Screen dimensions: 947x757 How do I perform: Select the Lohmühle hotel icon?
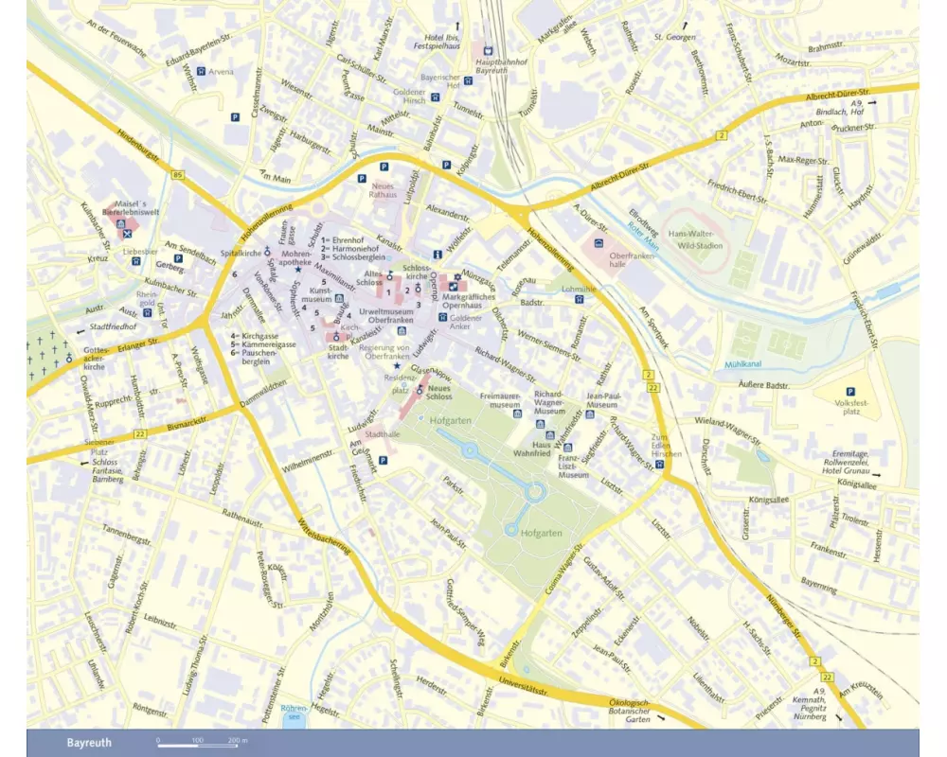click(578, 299)
